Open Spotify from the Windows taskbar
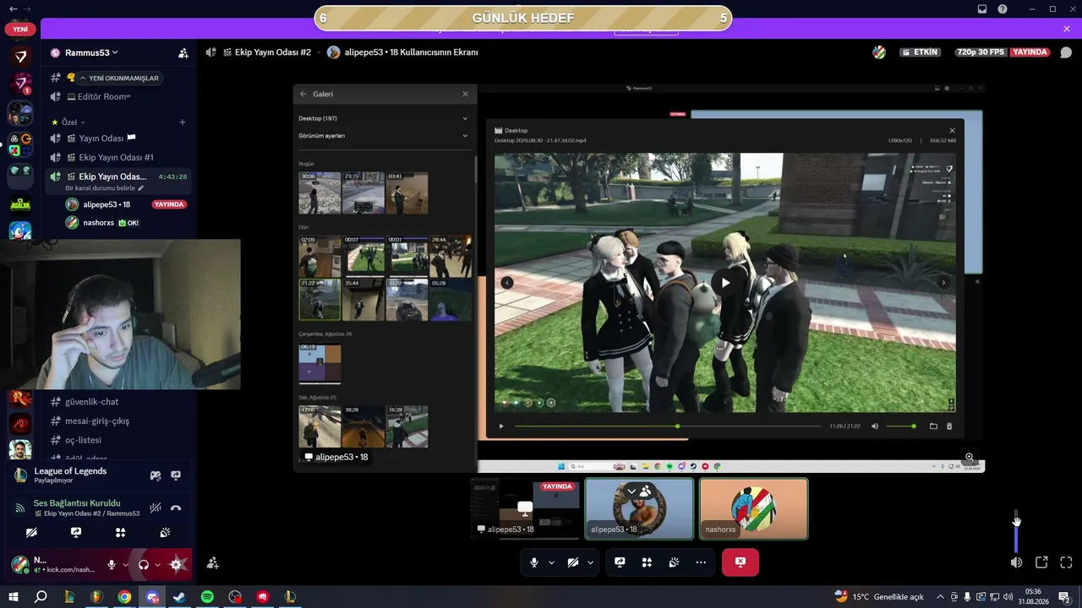Viewport: 1082px width, 608px height. tap(207, 597)
